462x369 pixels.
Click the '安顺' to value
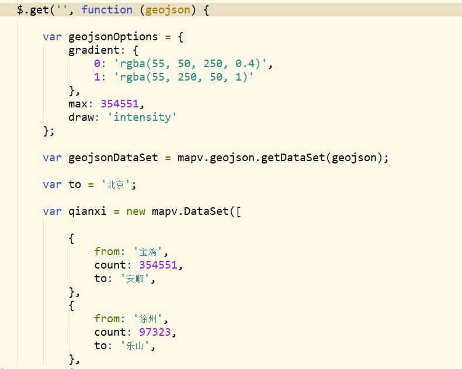[135, 279]
